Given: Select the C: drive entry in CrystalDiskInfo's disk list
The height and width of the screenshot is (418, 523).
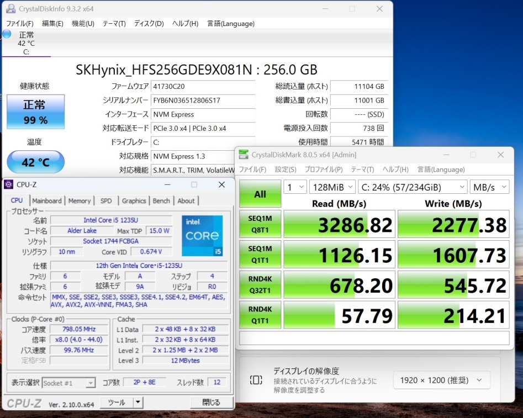Looking at the screenshot, I should [x=26, y=44].
